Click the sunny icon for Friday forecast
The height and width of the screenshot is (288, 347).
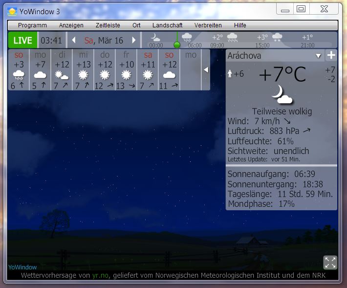click(126, 75)
